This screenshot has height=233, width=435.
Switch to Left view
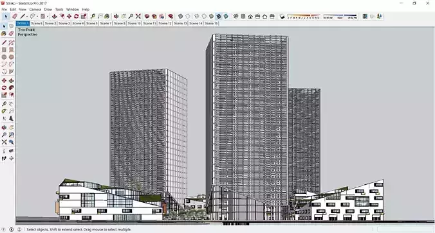(272, 16)
